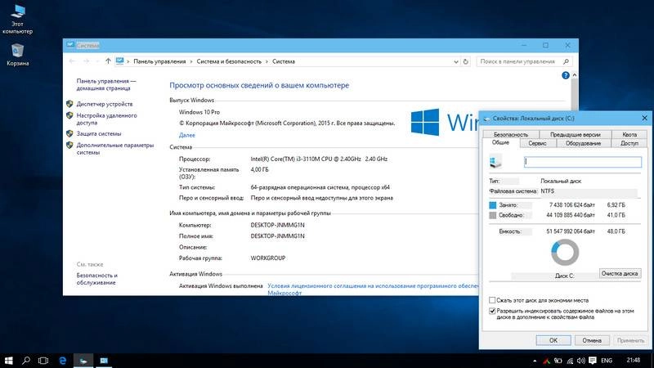The height and width of the screenshot is (368, 654).
Task: Open the recent locations dropdown arrow
Action: pos(97,62)
